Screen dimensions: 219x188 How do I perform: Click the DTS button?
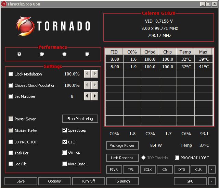(x=182, y=169)
